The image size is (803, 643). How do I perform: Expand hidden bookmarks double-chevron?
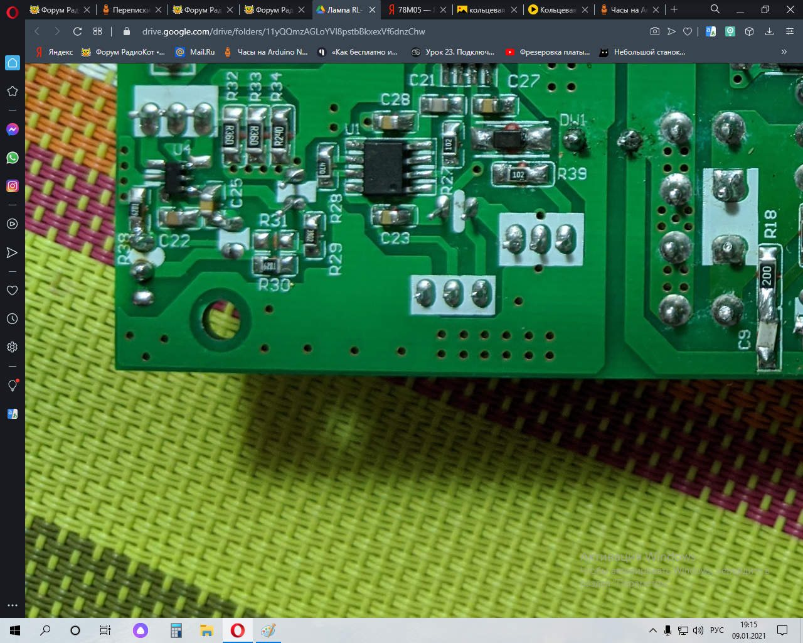[784, 52]
